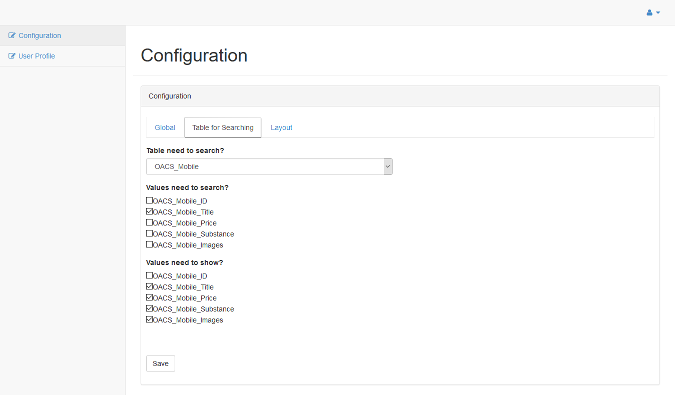This screenshot has width=675, height=395.
Task: Click the edit icon beside Configuration
Action: pyautogui.click(x=12, y=35)
